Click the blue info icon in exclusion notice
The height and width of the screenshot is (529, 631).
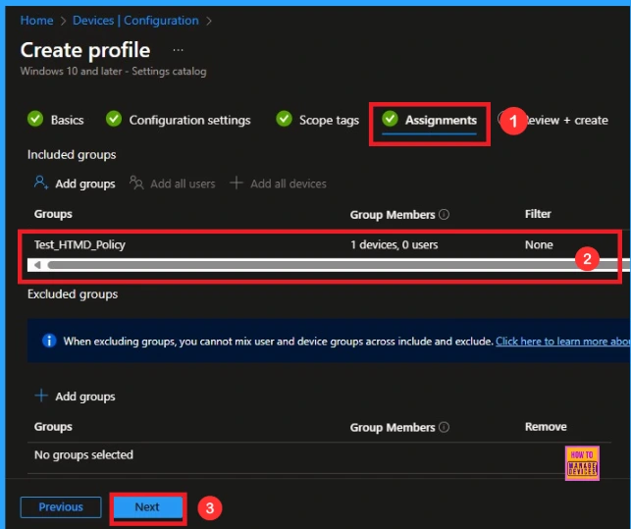[49, 342]
